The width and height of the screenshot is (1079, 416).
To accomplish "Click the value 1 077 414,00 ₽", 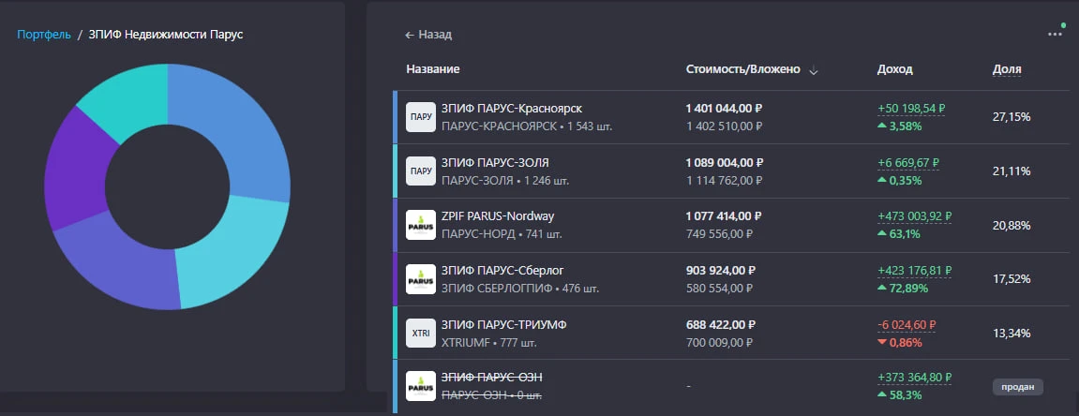I will tap(723, 215).
